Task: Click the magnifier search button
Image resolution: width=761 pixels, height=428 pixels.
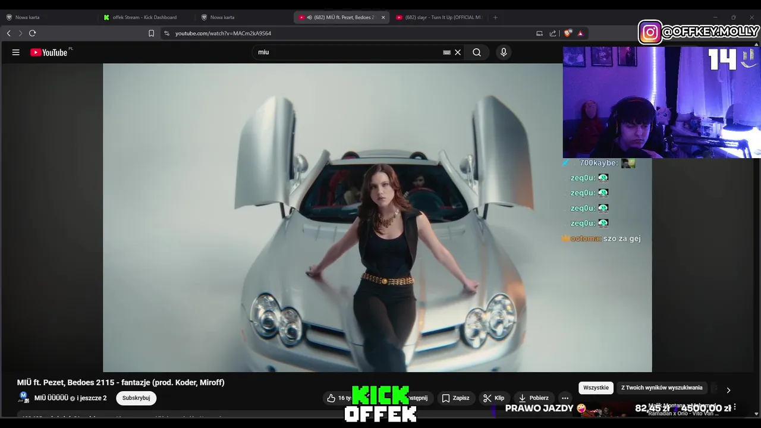Action: click(477, 52)
